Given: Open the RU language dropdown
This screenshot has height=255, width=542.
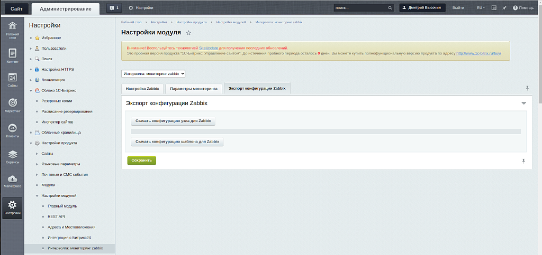Looking at the screenshot, I should [481, 8].
